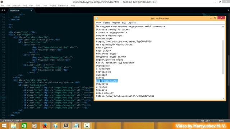Switch to Sublime Text taskbar icon

(66, 125)
